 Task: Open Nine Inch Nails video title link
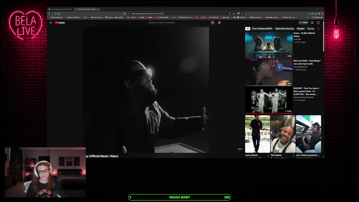click(x=307, y=62)
